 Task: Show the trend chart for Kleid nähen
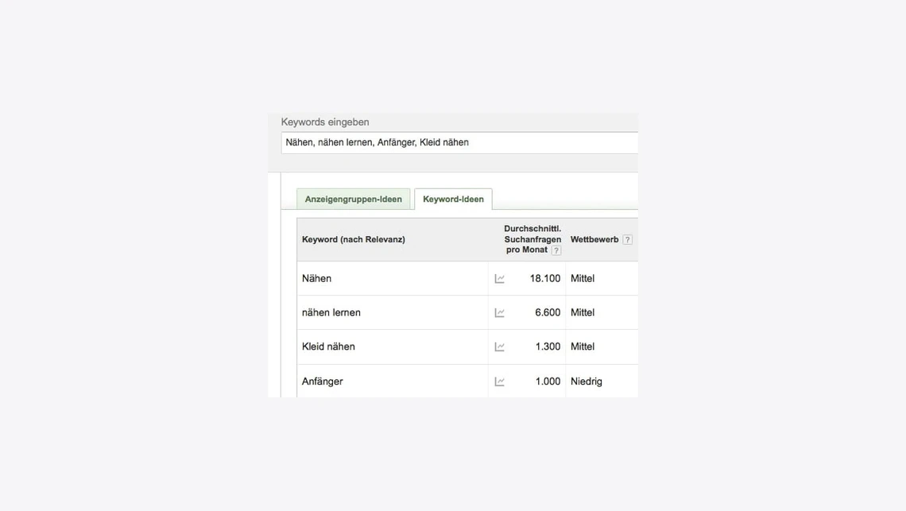(x=499, y=347)
